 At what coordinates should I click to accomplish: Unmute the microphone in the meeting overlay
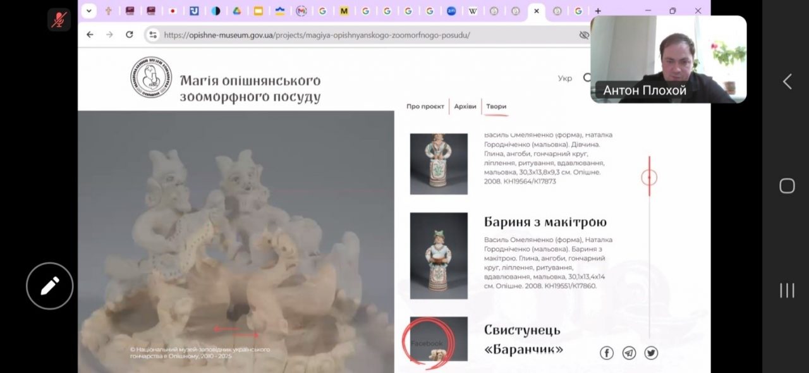pos(59,19)
